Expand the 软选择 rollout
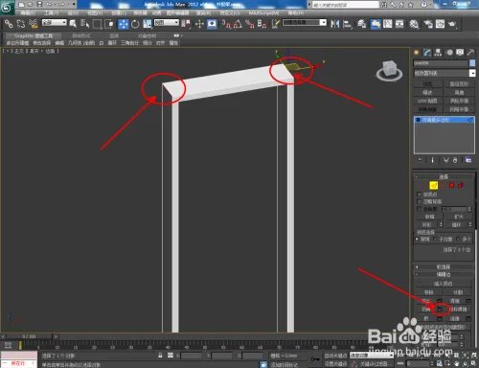Viewport: 479px width, 368px height. (444, 266)
